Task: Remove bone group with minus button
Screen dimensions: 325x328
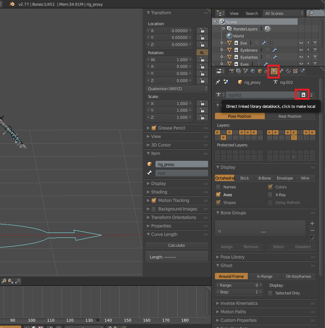Action: 312,230
